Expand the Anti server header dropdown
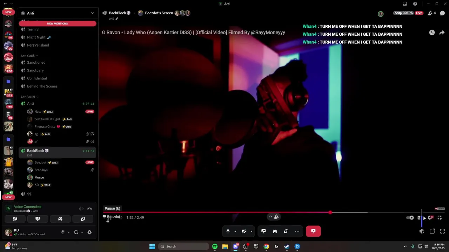The width and height of the screenshot is (449, 252). tap(92, 13)
